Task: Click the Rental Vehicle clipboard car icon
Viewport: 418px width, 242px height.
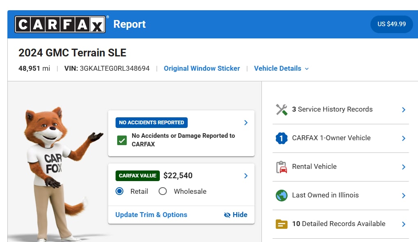Action: [x=282, y=167]
